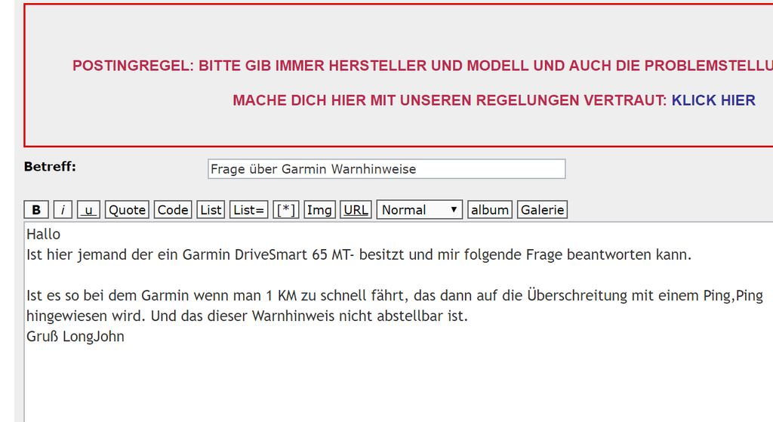The height and width of the screenshot is (422, 773).
Task: Click into the Betreff subject field
Action: point(386,169)
